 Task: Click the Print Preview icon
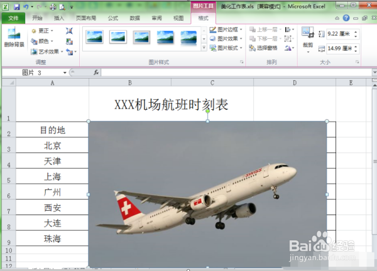click(x=62, y=7)
